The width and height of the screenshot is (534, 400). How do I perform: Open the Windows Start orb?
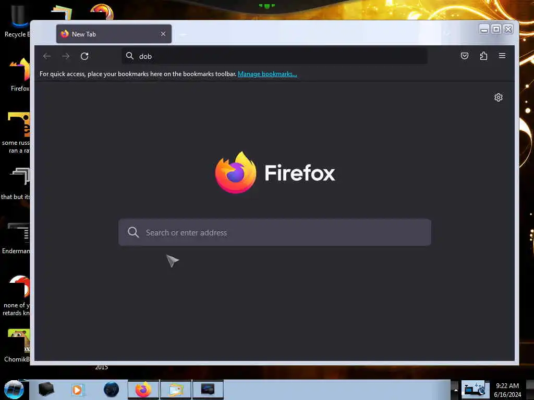(14, 390)
